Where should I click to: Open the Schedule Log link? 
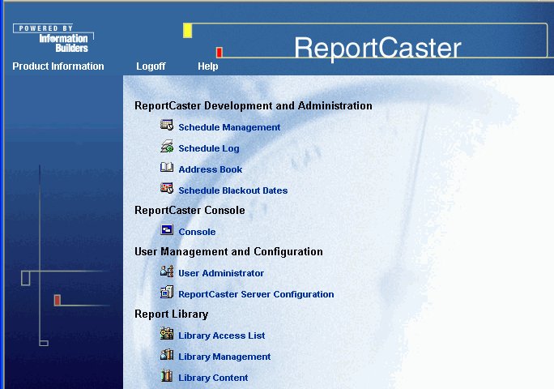pyautogui.click(x=209, y=148)
